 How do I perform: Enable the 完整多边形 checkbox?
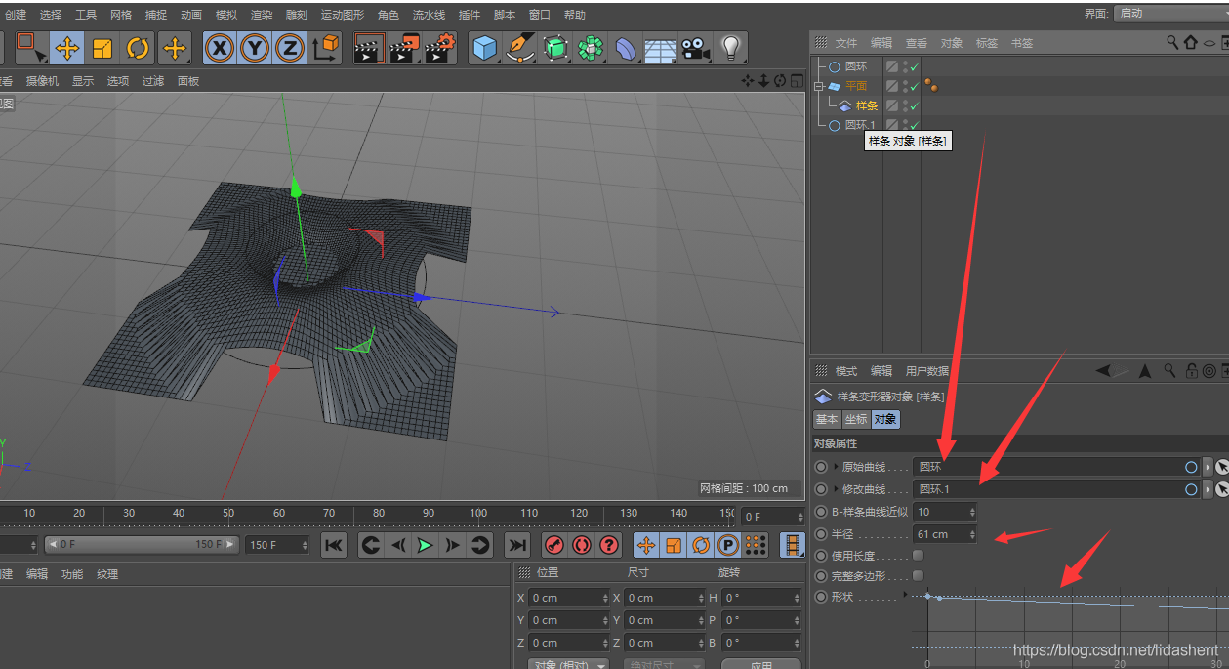(x=918, y=576)
